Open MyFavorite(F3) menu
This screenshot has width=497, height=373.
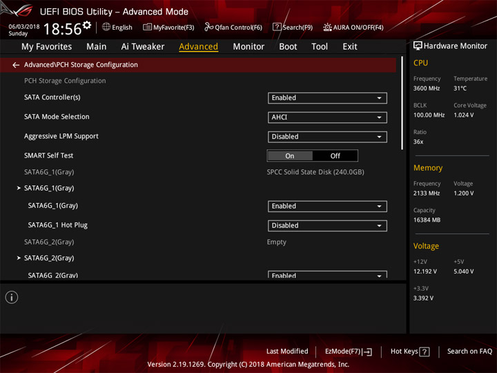coord(168,27)
